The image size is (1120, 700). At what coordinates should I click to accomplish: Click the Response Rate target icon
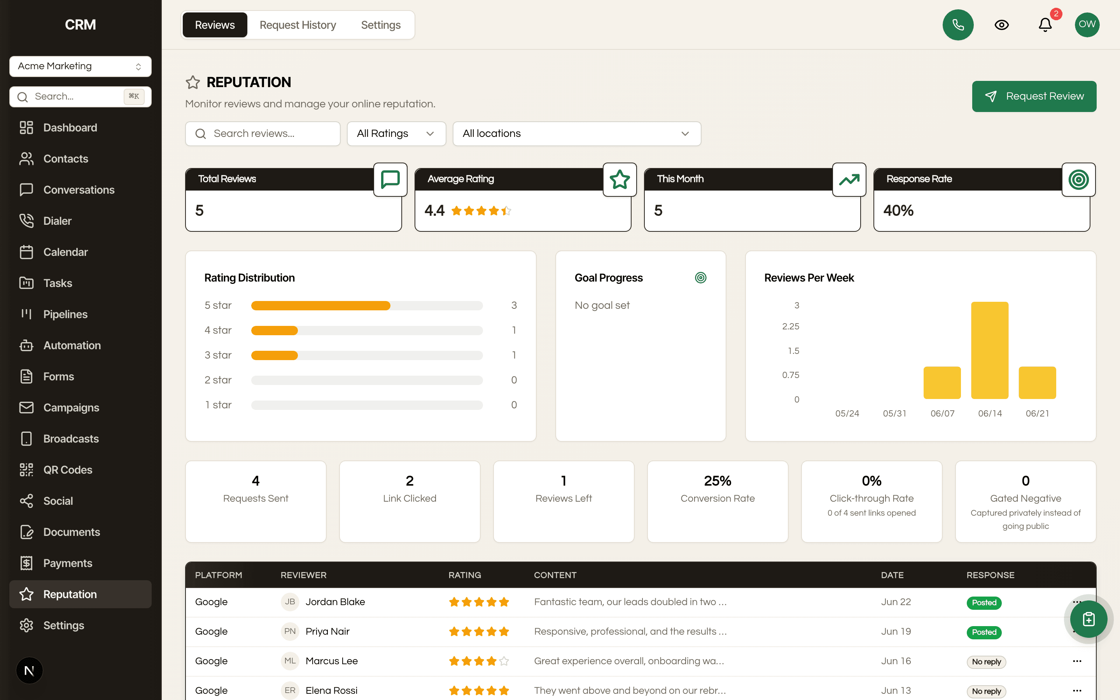coord(1078,179)
